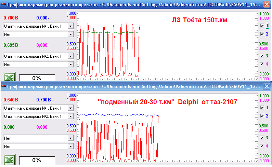Click the red 0,700 В value in the top window

pyautogui.click(x=11, y=18)
